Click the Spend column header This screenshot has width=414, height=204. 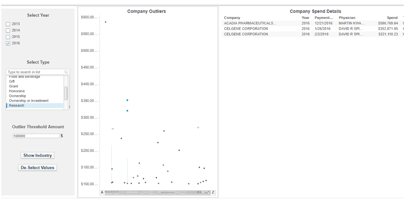392,18
